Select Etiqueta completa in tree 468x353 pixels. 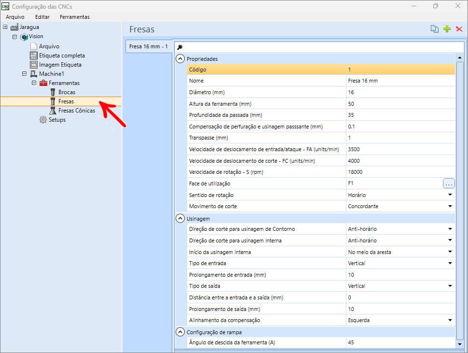(x=61, y=56)
